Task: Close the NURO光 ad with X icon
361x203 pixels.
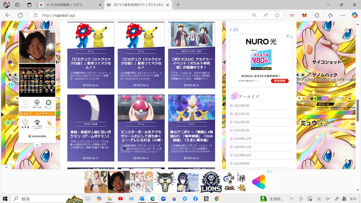Action: pos(291,37)
